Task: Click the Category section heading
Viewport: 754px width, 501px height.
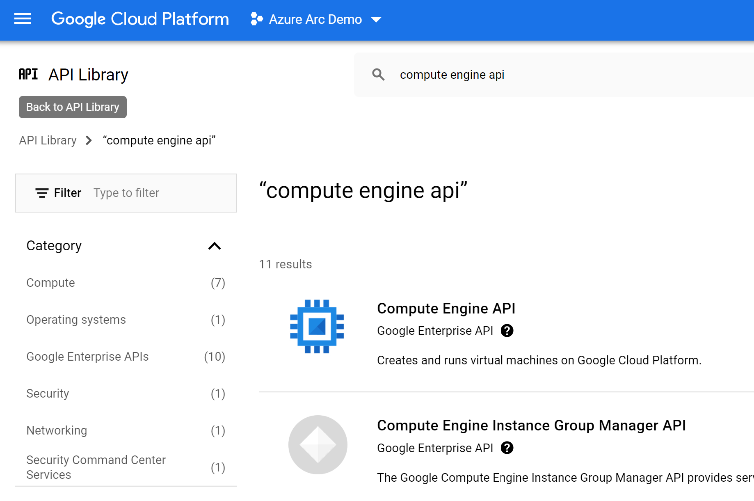Action: 54,246
